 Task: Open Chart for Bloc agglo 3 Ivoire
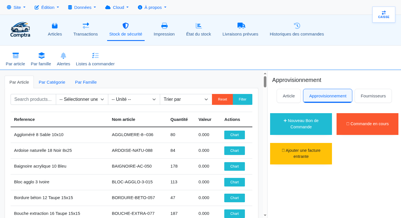pyautogui.click(x=235, y=182)
